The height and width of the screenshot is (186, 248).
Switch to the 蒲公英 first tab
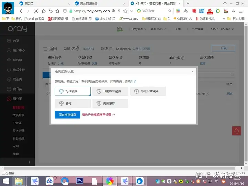click(44, 3)
